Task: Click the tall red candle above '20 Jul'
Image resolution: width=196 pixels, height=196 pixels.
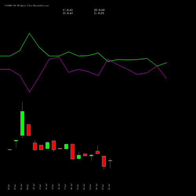Action: tap(73, 151)
